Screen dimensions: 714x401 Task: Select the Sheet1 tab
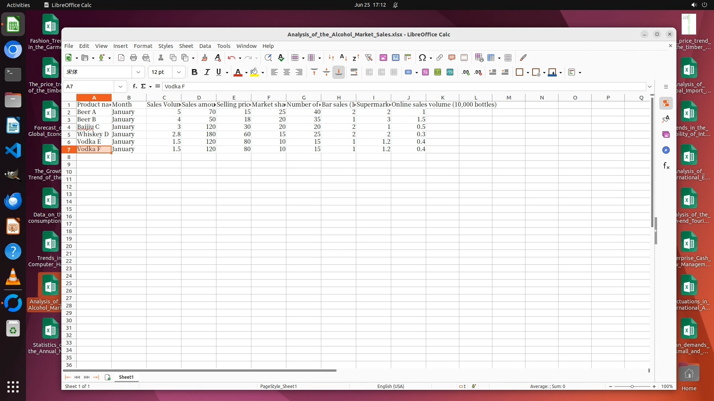point(126,377)
